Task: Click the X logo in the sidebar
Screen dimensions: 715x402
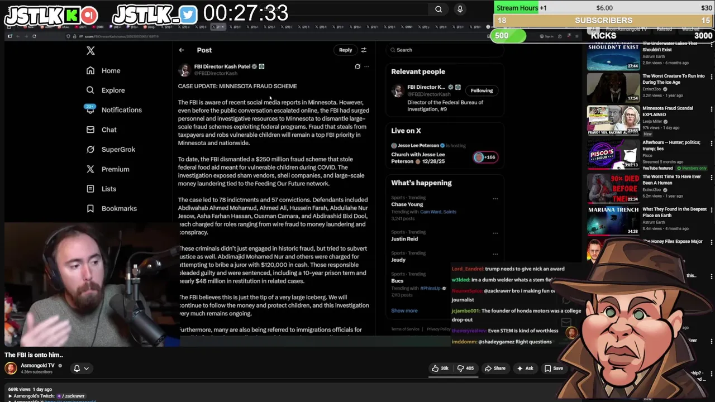Action: (90, 51)
